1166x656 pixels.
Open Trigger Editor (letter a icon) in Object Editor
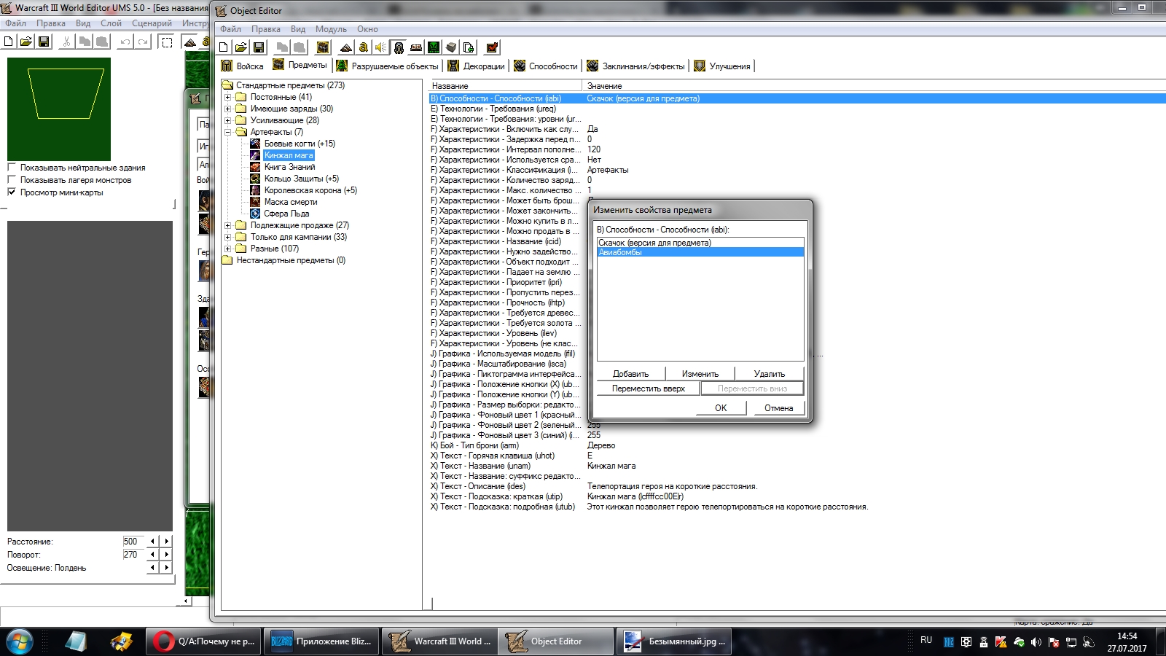[x=364, y=47]
